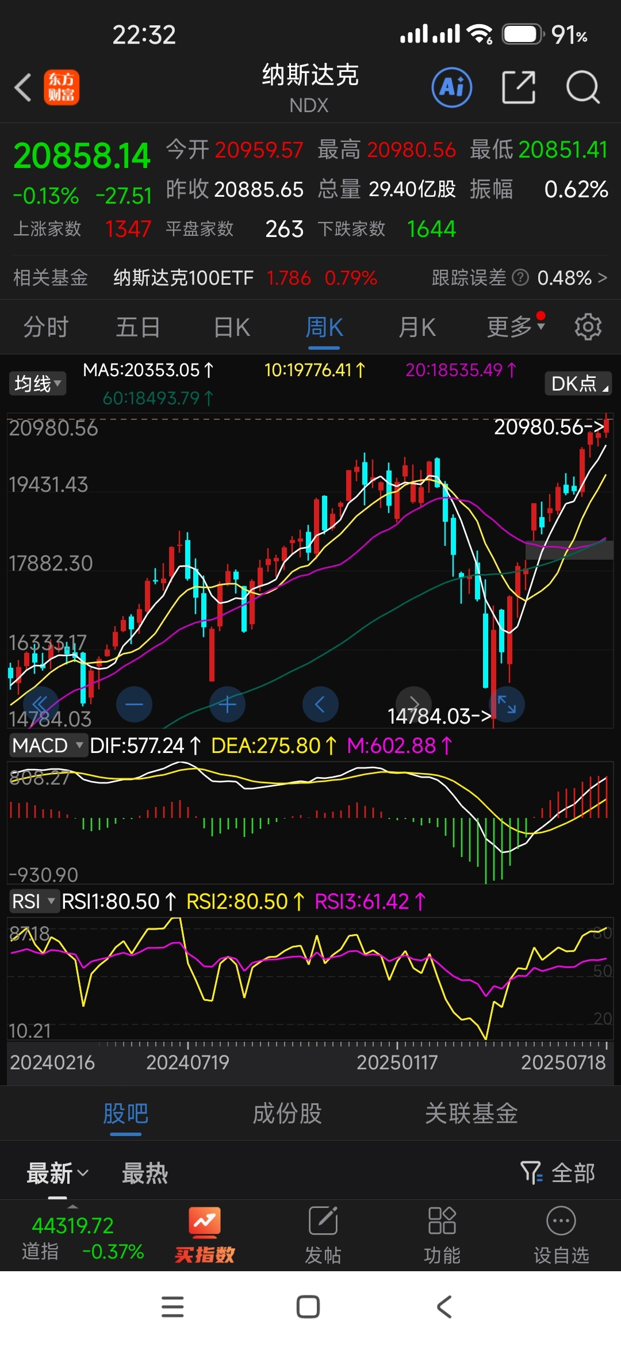This screenshot has width=621, height=1346.
Task: Move chart left with single arrow
Action: 320,704
